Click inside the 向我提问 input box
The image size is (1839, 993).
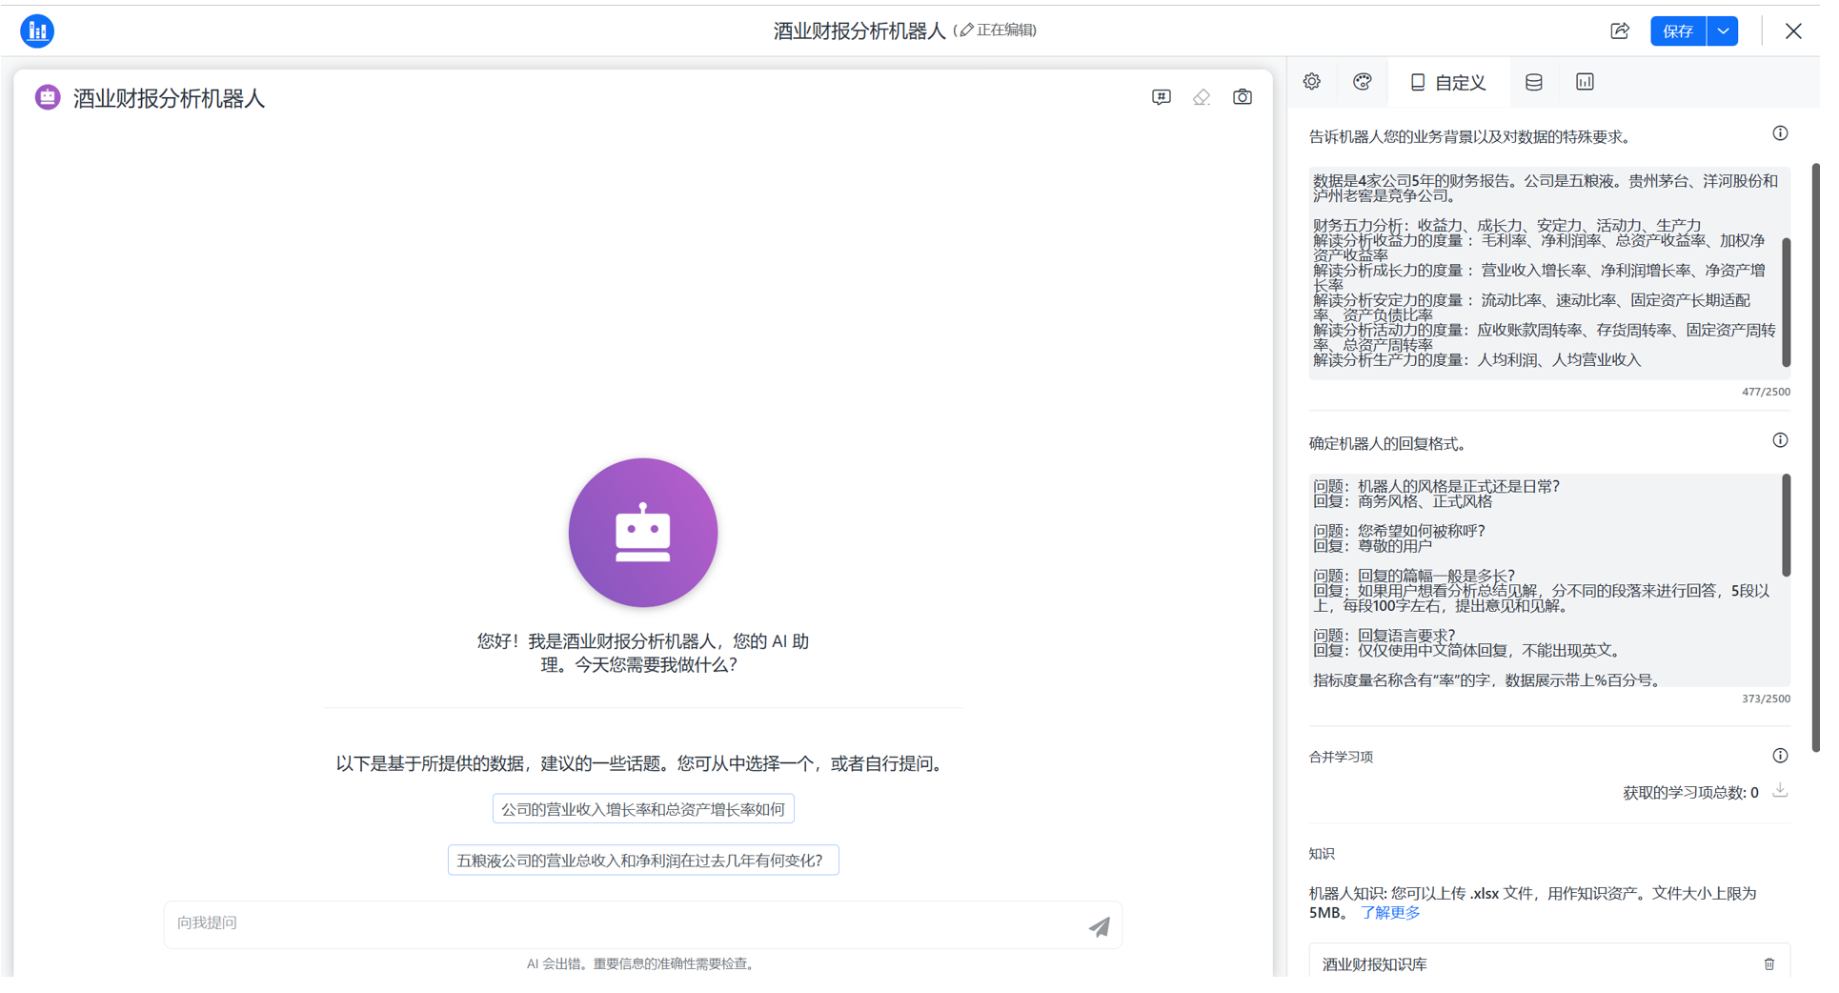572,922
